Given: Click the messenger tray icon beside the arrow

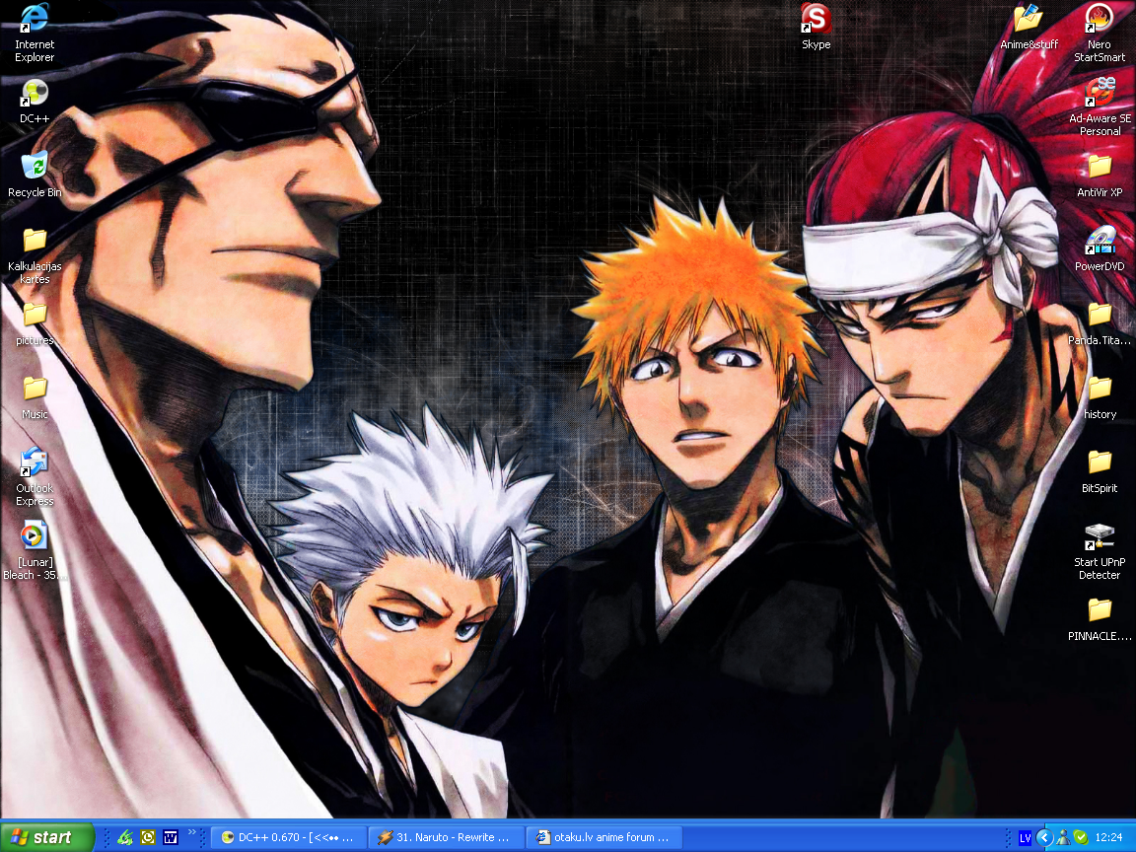Looking at the screenshot, I should [1063, 837].
